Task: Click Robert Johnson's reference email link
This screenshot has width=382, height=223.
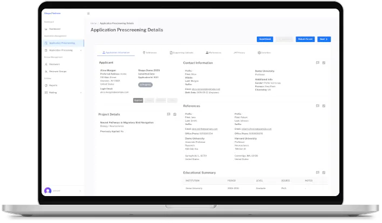Action: (256, 129)
